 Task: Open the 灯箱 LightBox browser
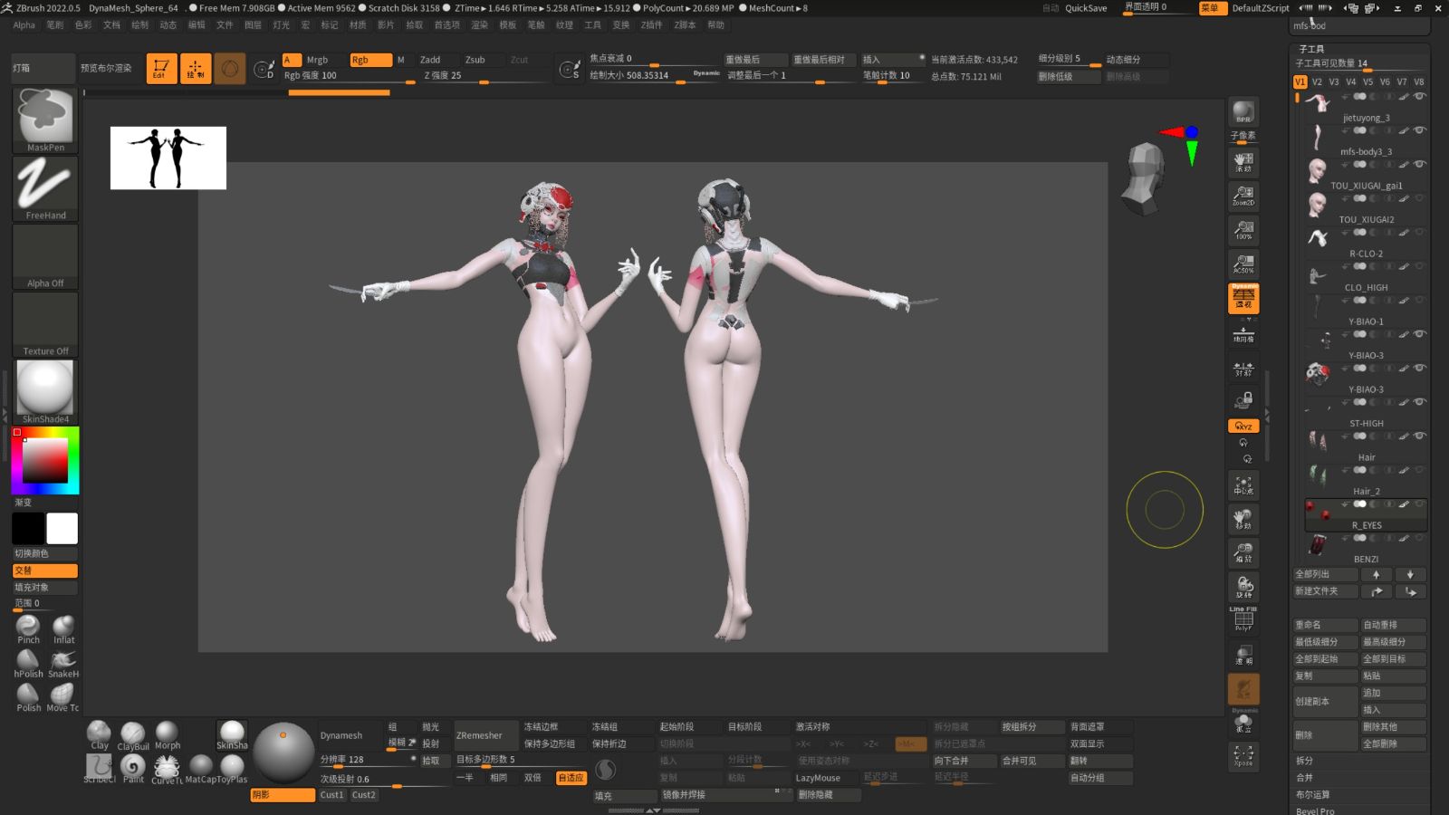click(43, 68)
